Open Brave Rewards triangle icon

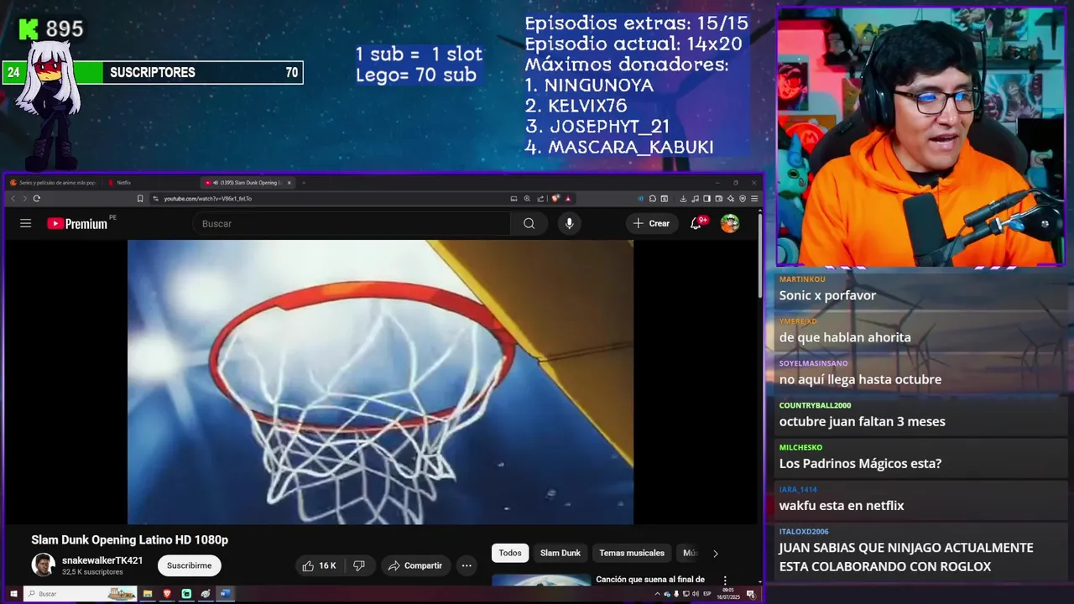click(x=568, y=199)
